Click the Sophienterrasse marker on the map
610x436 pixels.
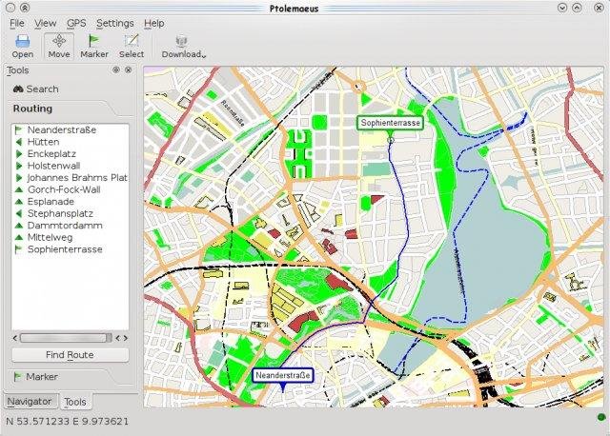(390, 123)
